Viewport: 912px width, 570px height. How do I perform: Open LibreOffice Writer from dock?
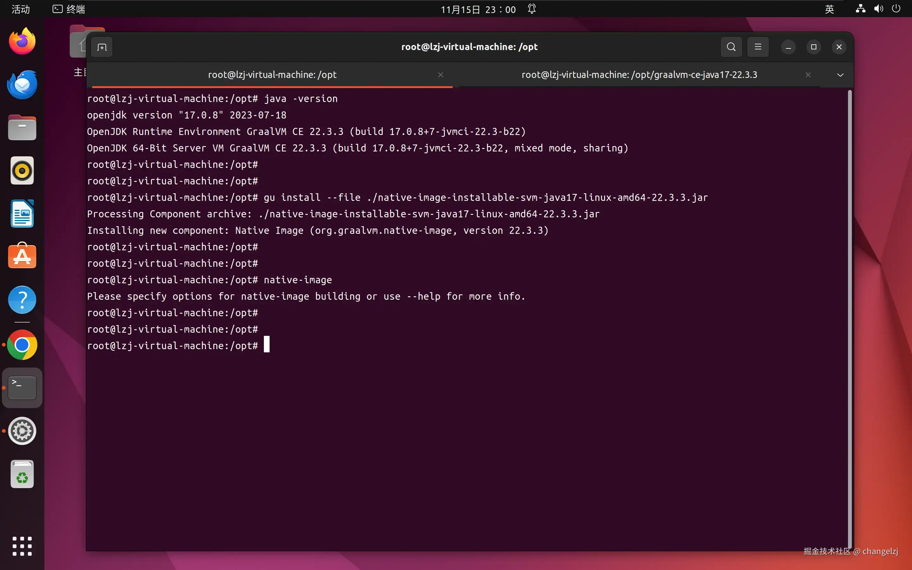(x=22, y=214)
